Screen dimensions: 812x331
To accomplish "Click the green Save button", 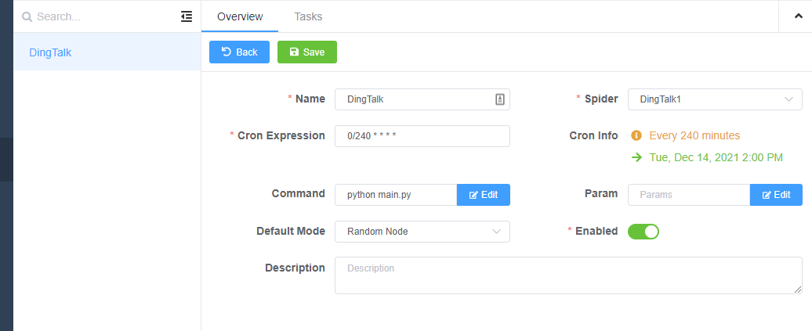I will coord(306,52).
